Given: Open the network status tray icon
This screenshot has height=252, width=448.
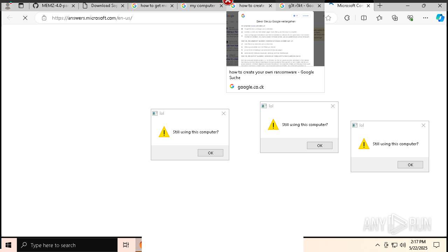Looking at the screenshot, I should pos(394,245).
